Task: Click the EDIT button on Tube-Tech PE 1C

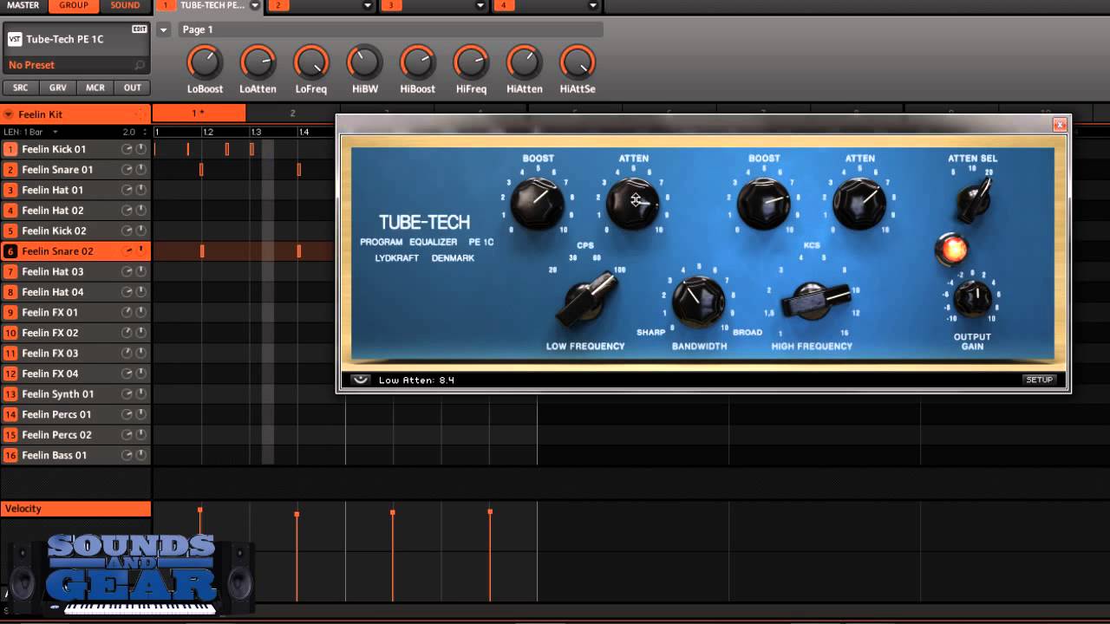Action: [139, 29]
